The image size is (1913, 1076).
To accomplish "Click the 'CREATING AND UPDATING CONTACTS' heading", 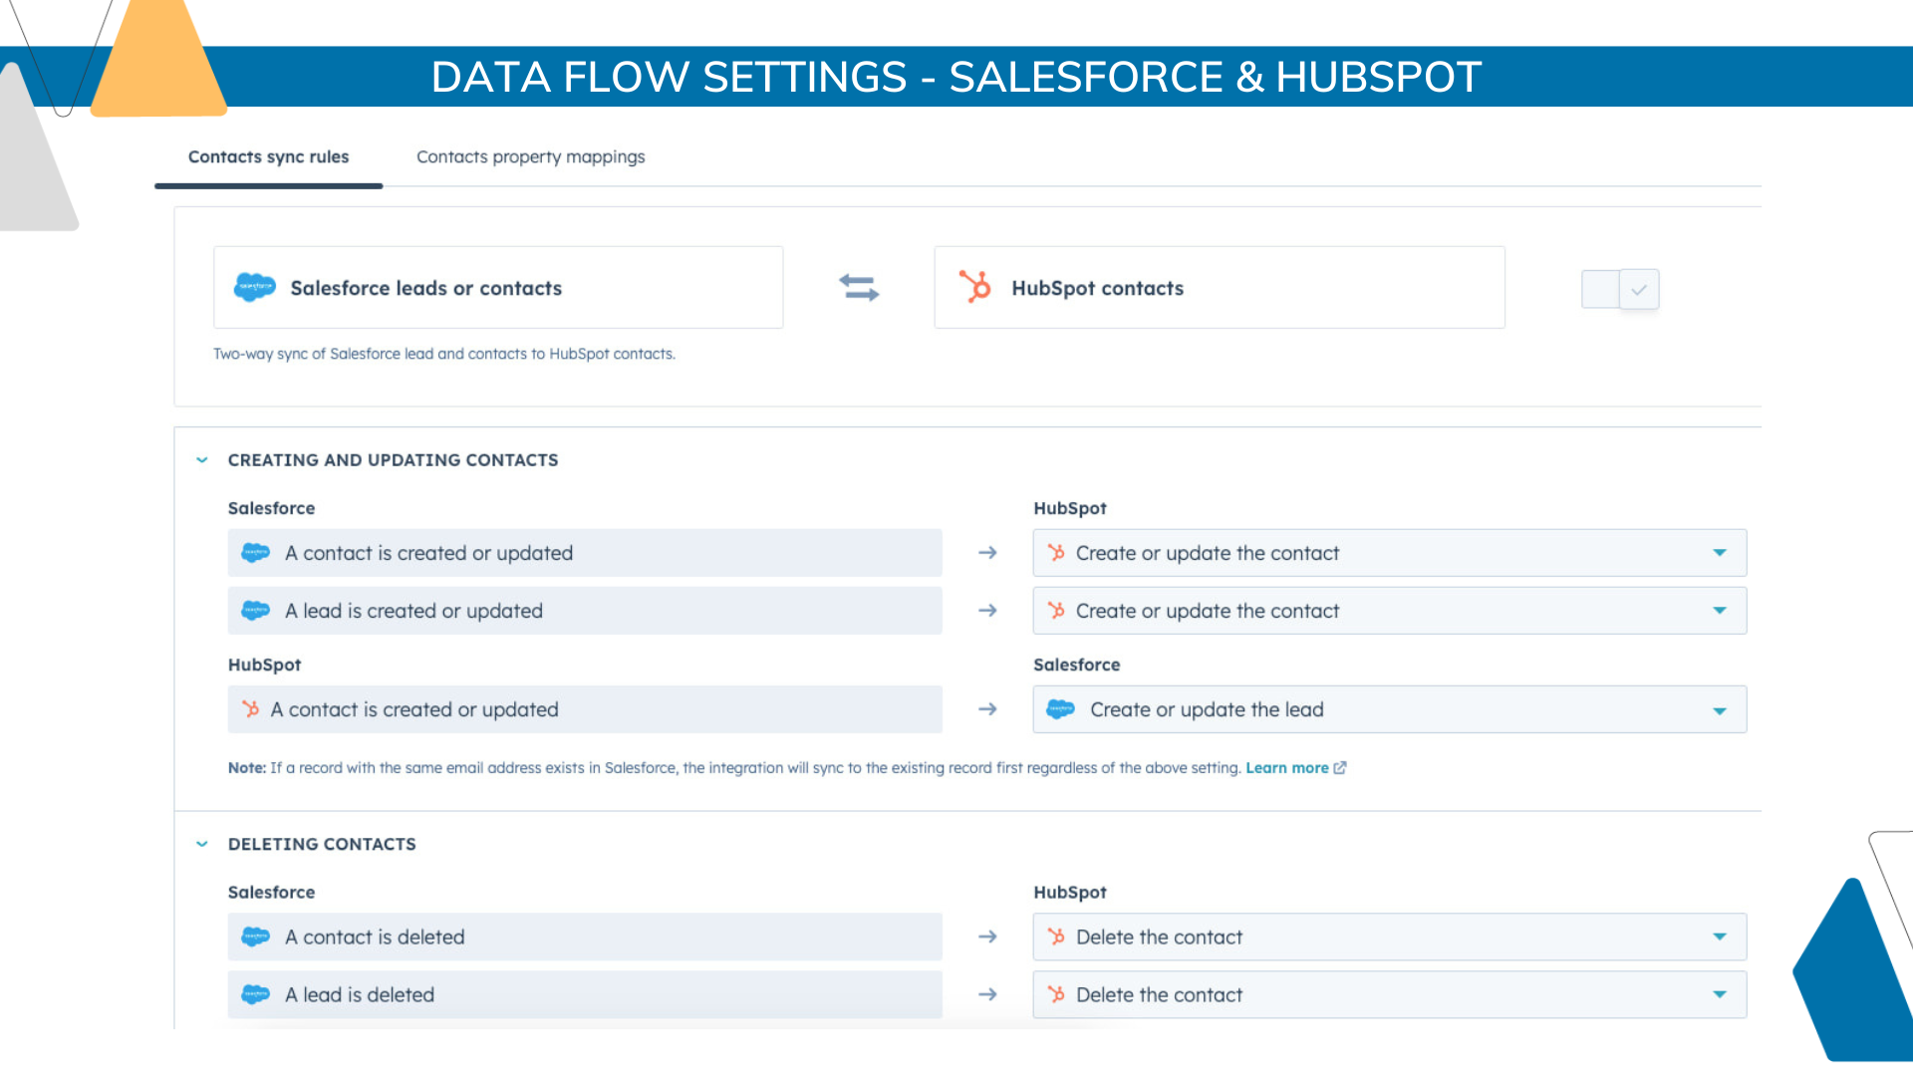I will tap(393, 460).
